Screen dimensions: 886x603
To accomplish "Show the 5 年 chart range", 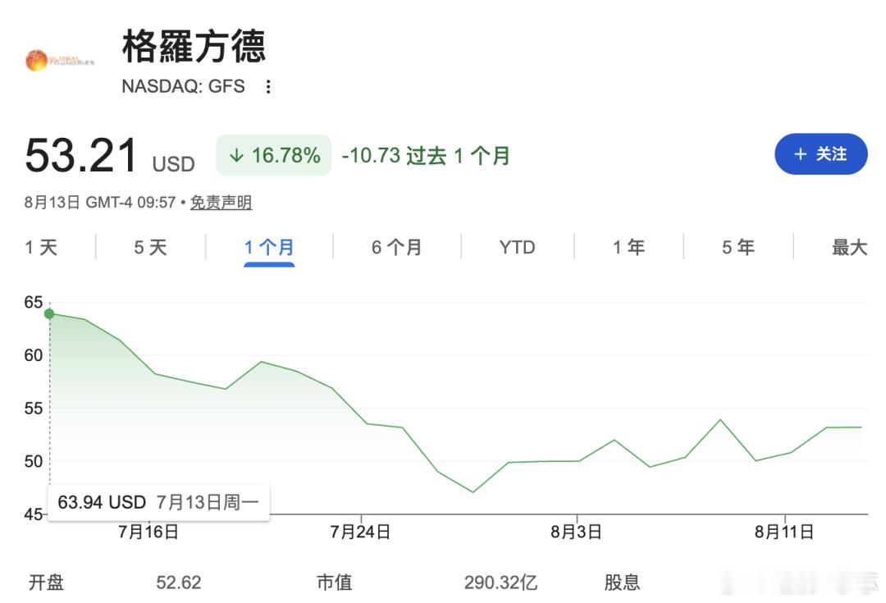I will tap(738, 247).
